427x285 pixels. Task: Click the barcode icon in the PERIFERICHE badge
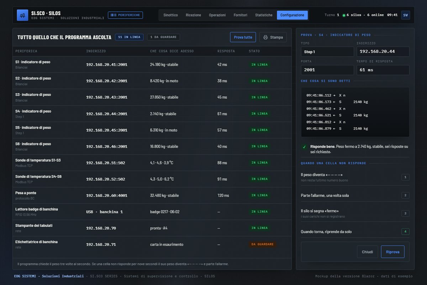[x=114, y=15]
